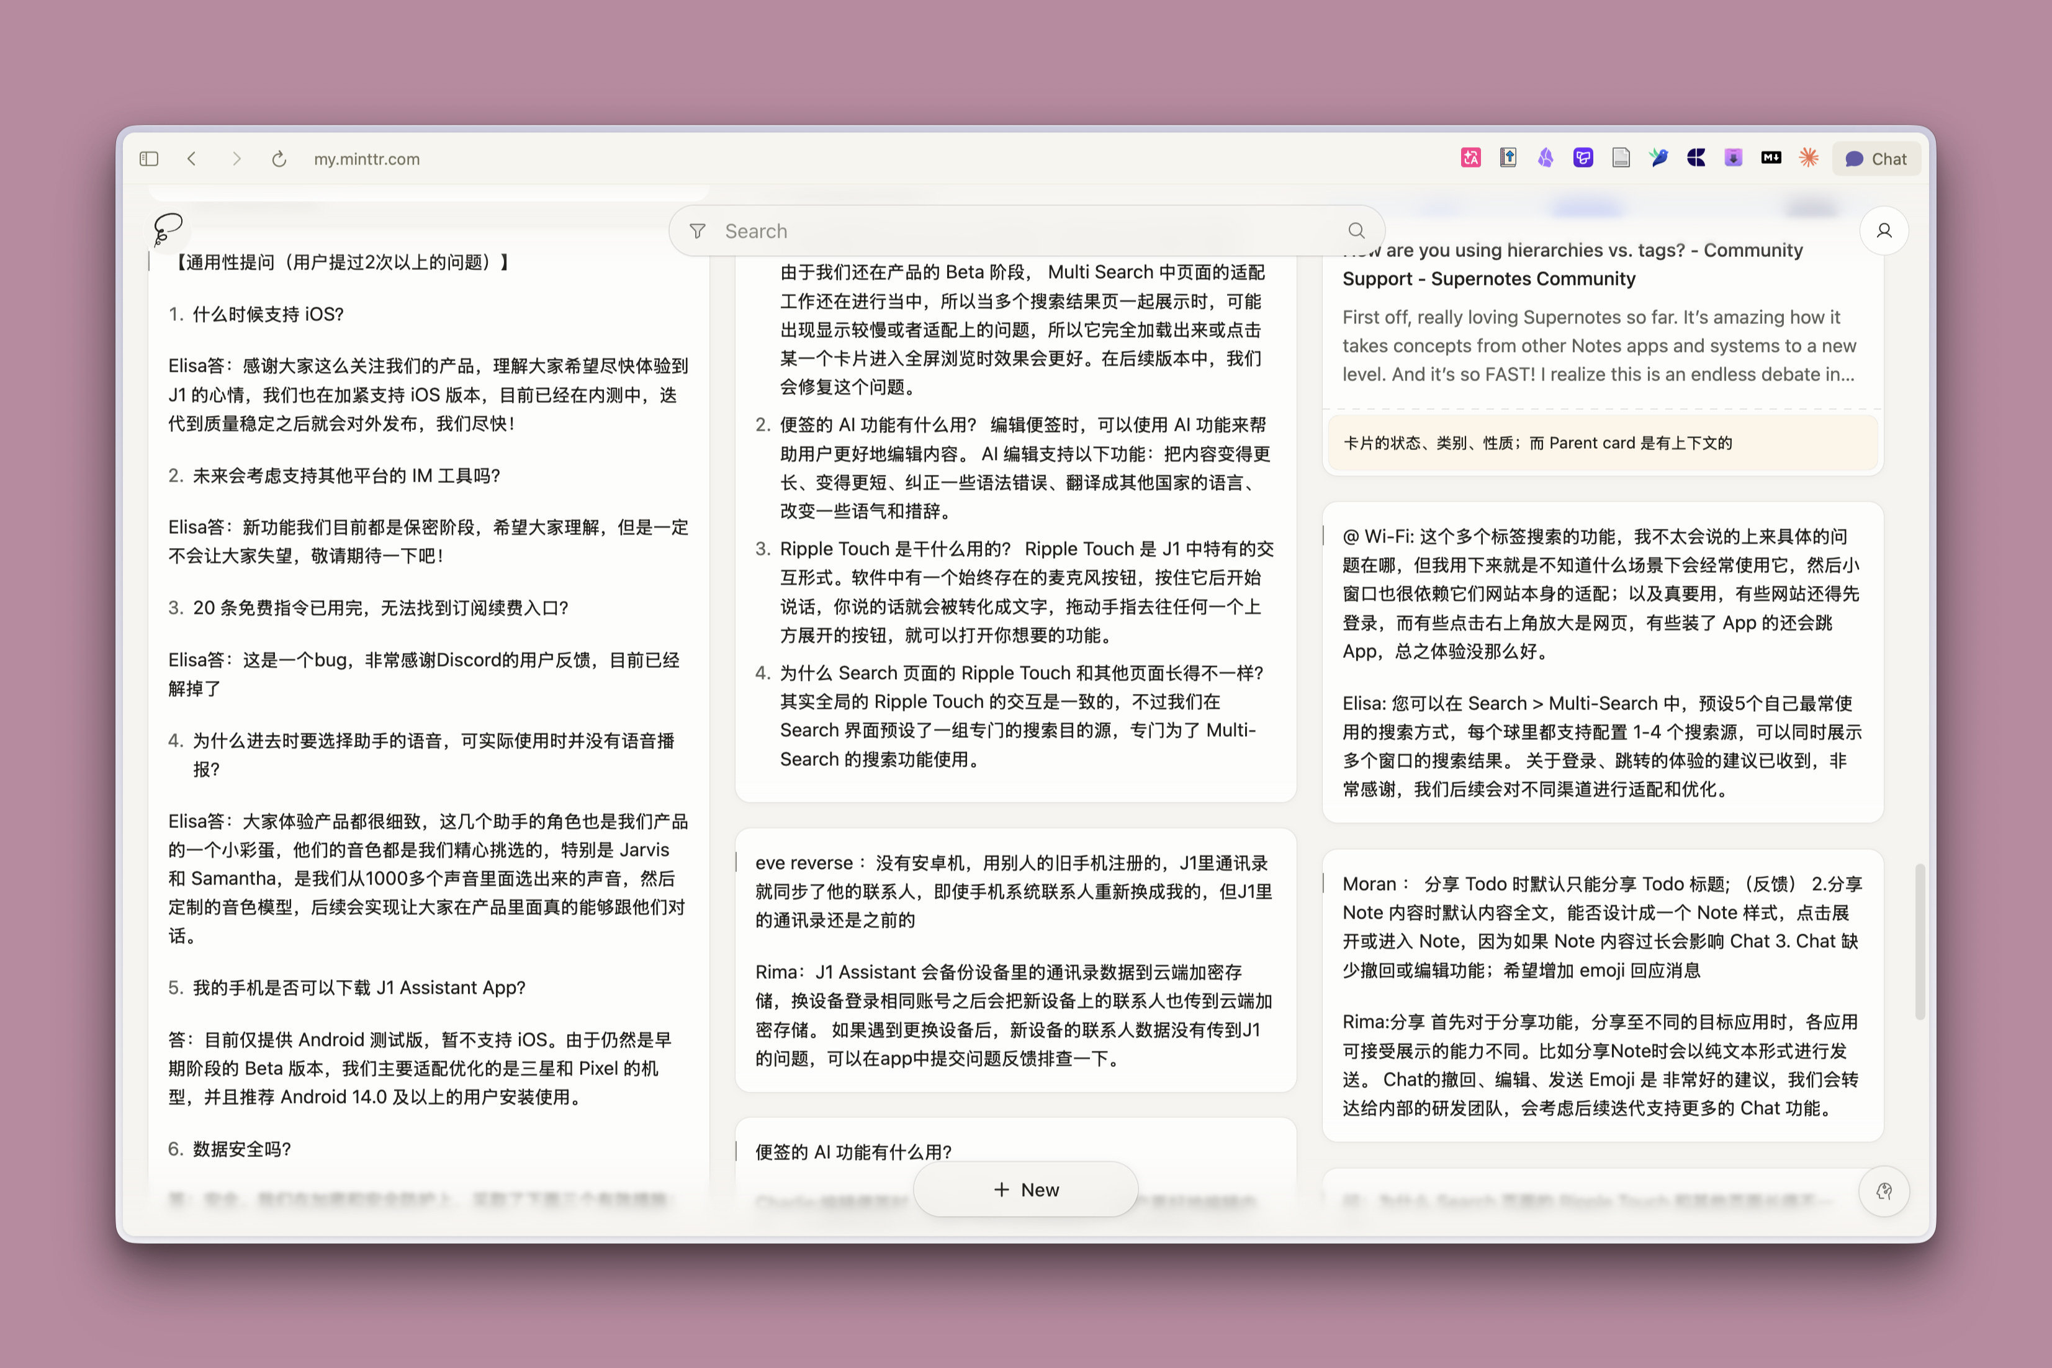Go forward with the right arrow
2052x1368 pixels.
pyautogui.click(x=236, y=159)
